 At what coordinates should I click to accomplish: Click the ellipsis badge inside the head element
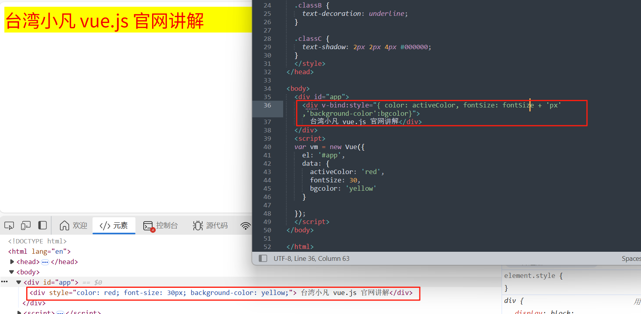[x=45, y=262]
